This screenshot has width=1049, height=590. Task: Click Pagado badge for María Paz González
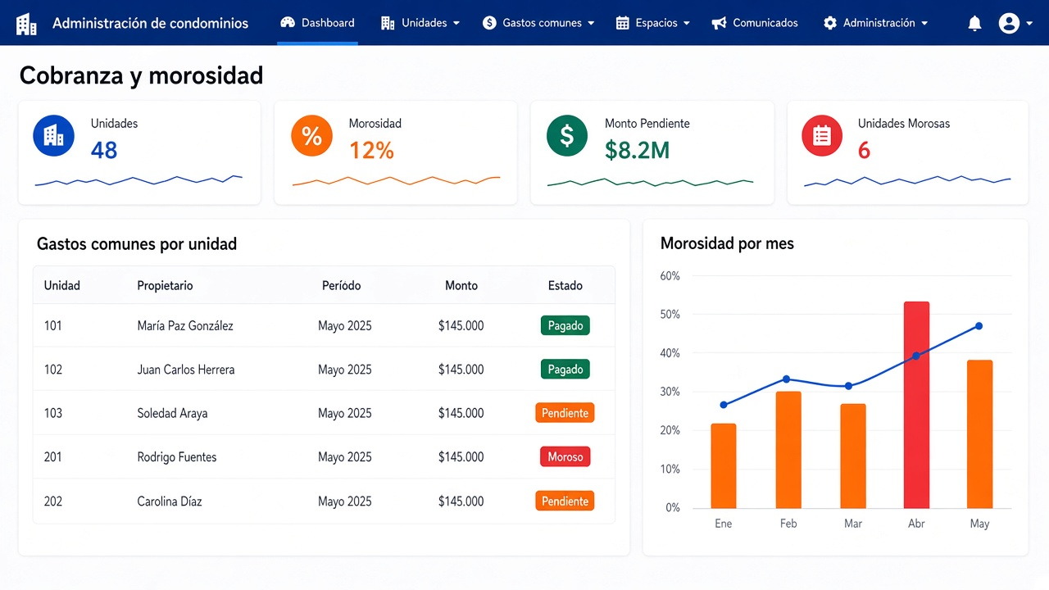[565, 325]
